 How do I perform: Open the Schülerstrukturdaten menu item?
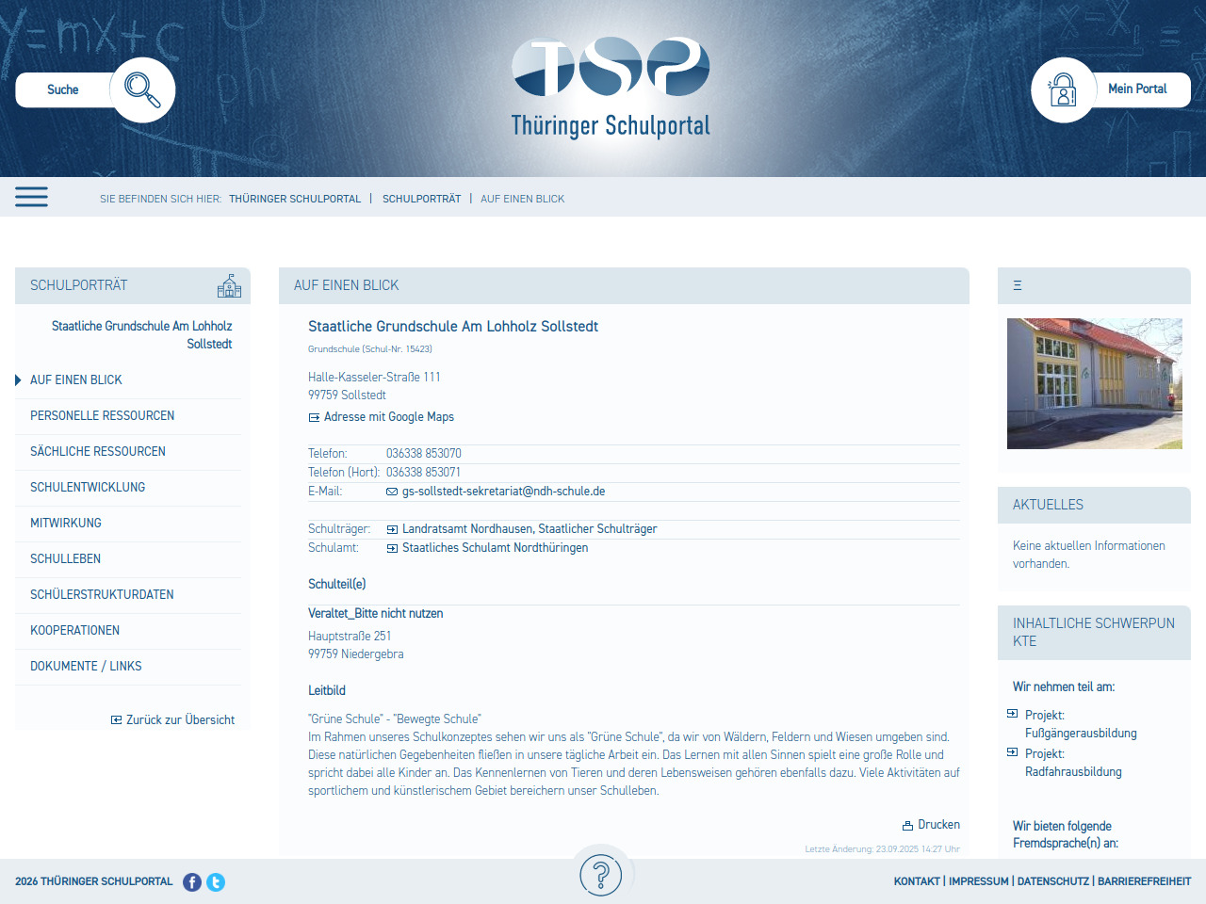(102, 594)
